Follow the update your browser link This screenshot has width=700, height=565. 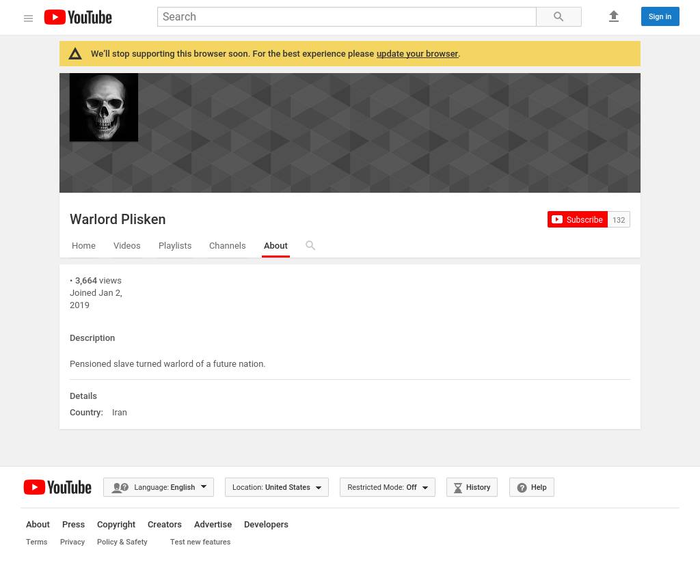(417, 54)
